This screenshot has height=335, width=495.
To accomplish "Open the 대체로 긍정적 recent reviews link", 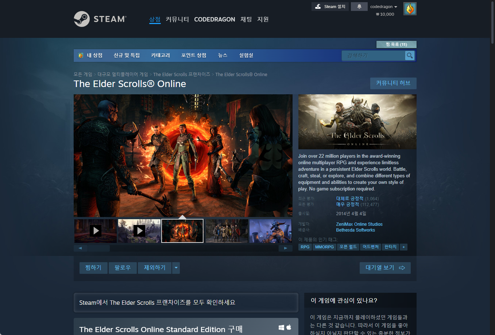I will coord(350,198).
